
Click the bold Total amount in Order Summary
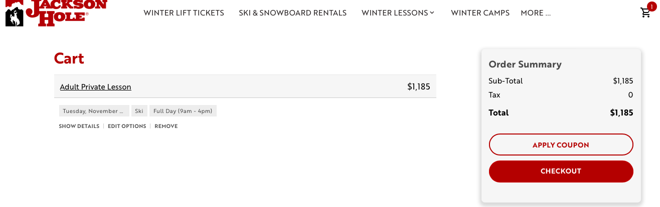(621, 112)
